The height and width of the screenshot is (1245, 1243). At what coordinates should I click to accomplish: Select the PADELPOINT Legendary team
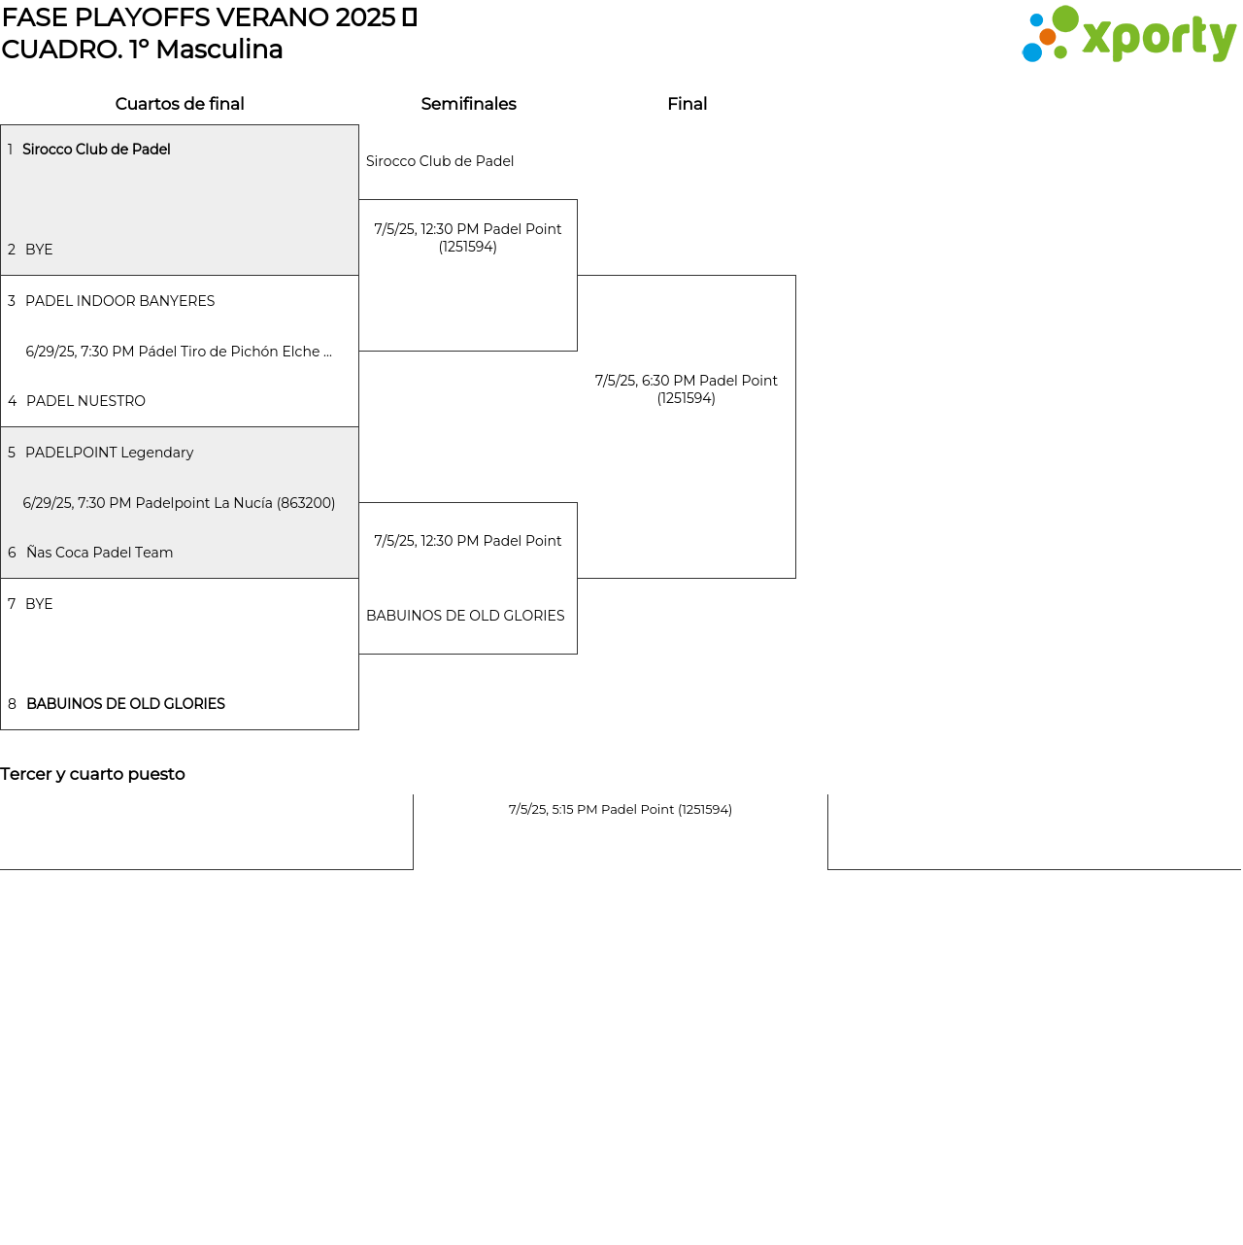click(109, 453)
